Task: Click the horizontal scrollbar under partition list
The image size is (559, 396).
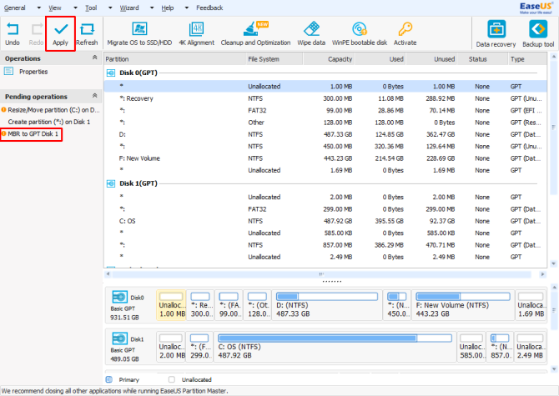Action: tap(321, 274)
